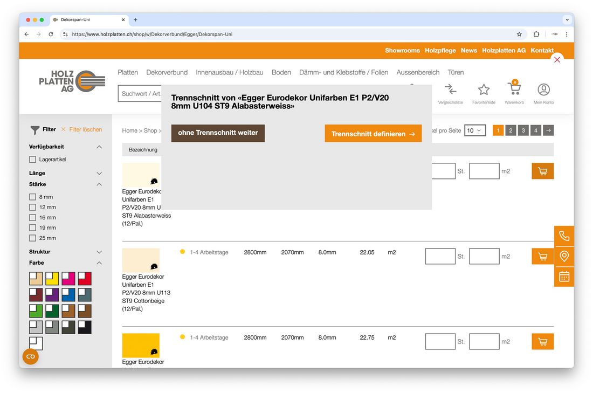Image resolution: width=593 pixels, height=393 pixels.
Task: Enable the 19 mm thickness filter
Action: [x=33, y=228]
